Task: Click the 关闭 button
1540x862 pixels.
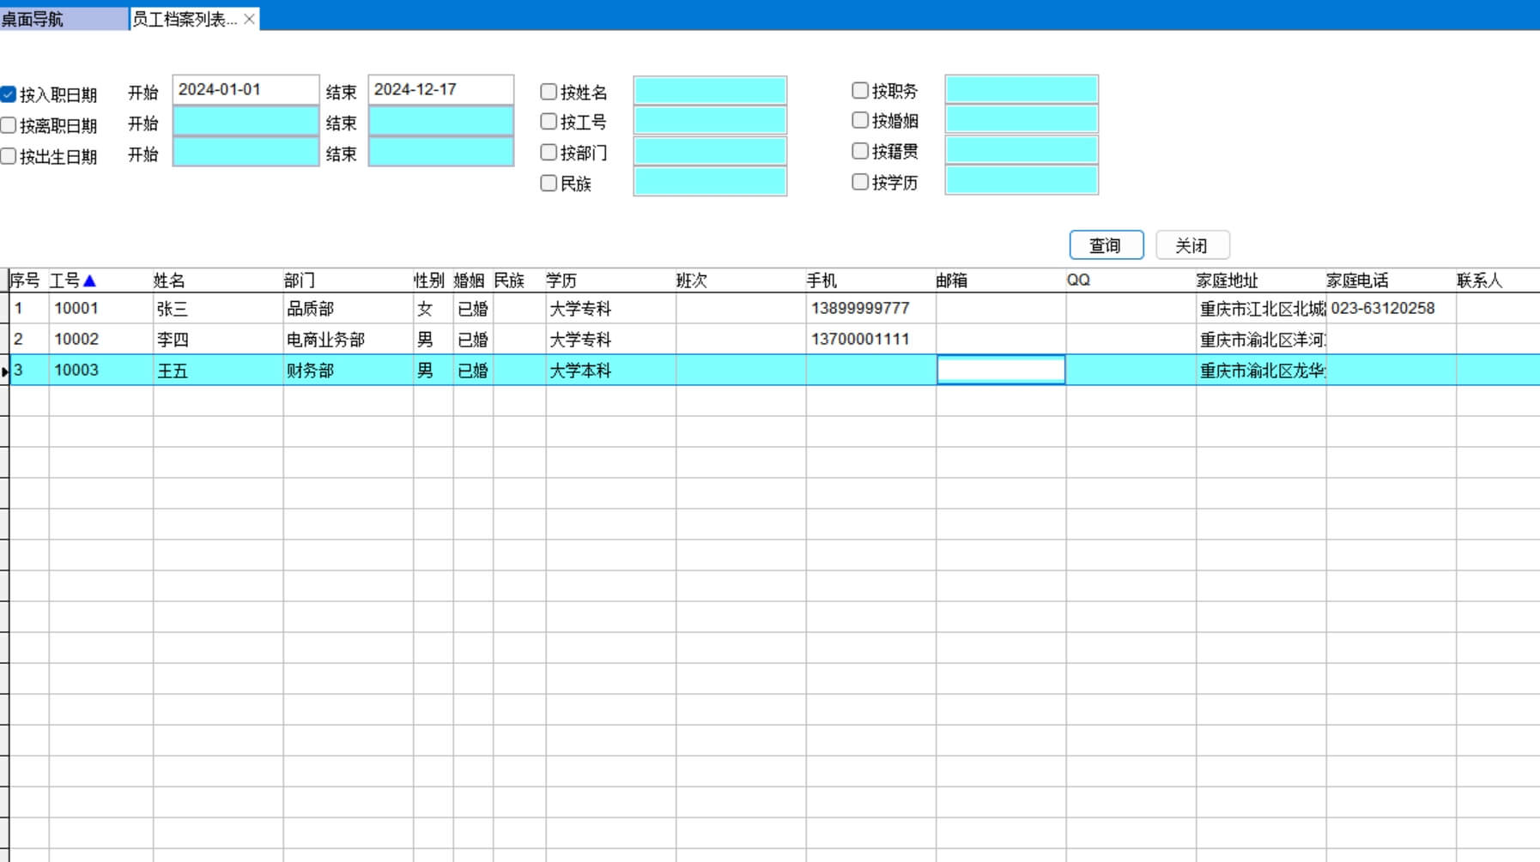Action: 1191,245
